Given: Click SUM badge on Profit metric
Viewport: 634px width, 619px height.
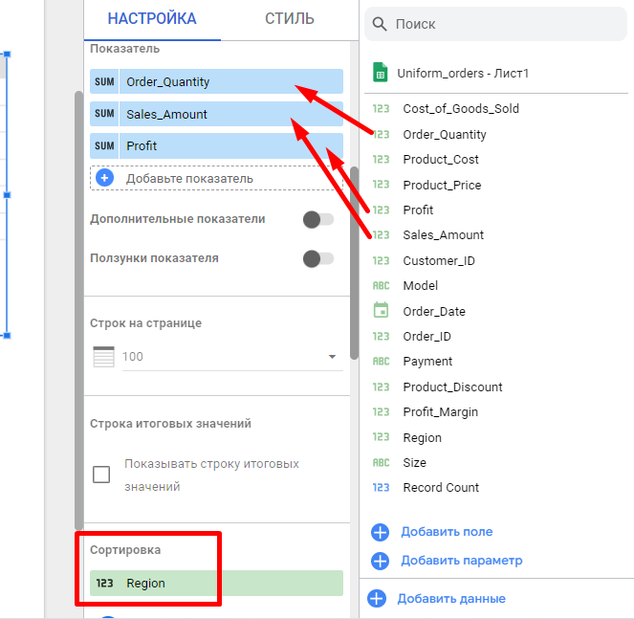Looking at the screenshot, I should pos(104,146).
